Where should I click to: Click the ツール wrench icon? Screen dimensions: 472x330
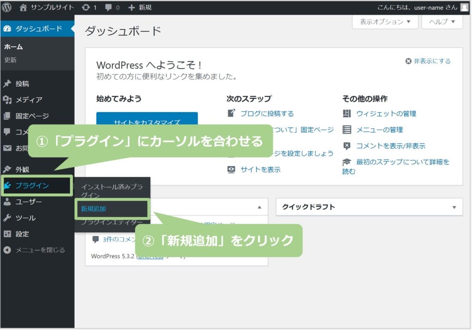click(x=7, y=218)
